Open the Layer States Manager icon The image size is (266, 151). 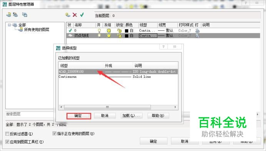click(x=25, y=15)
